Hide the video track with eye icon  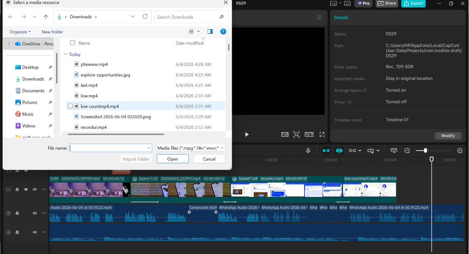pos(26,189)
